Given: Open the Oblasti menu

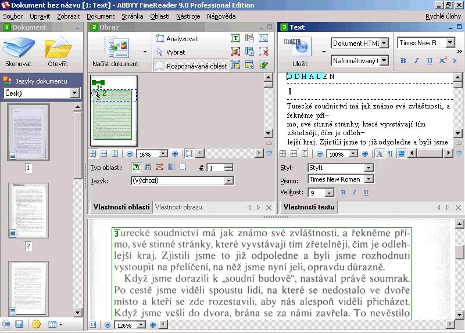Looking at the screenshot, I should click(x=160, y=16).
